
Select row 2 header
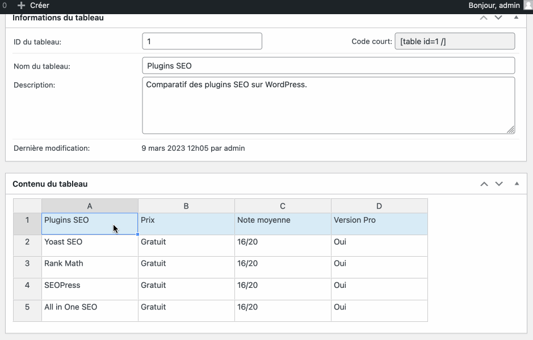(27, 245)
